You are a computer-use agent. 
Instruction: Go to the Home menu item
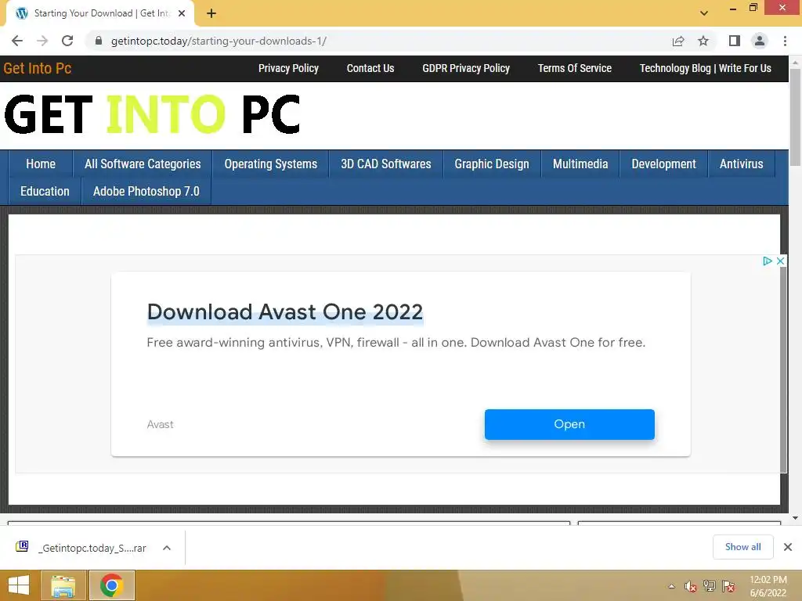(41, 164)
